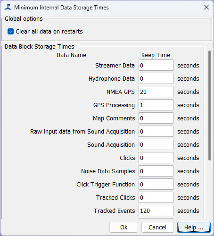Select the Sound Acquisition keep time field
This screenshot has width=214, height=236.
coord(156,144)
